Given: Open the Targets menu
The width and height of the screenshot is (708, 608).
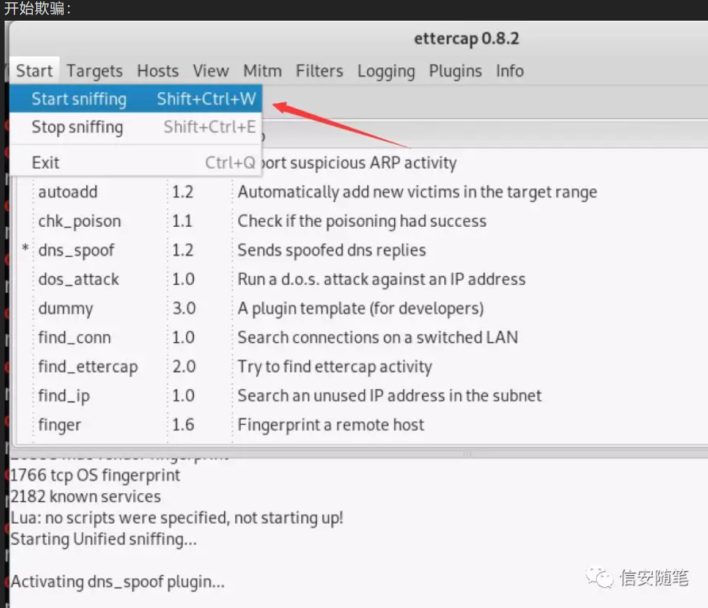Looking at the screenshot, I should point(94,71).
